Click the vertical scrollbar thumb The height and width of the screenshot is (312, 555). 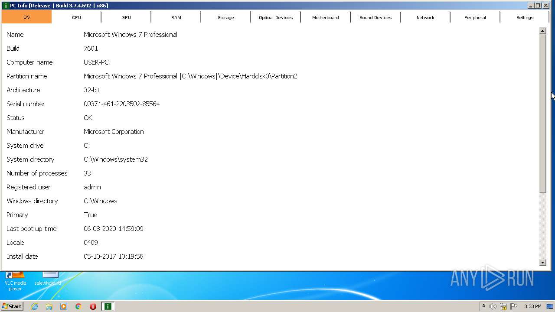click(x=543, y=114)
